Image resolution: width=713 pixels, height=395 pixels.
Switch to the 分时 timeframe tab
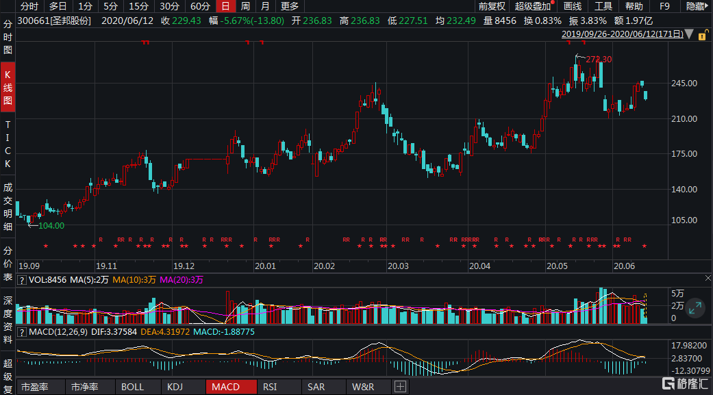(x=29, y=6)
